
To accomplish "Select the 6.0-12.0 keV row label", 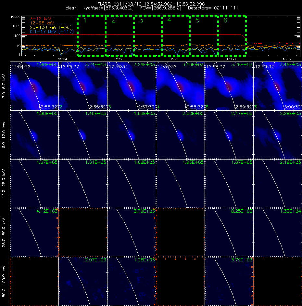I will 4,135.
